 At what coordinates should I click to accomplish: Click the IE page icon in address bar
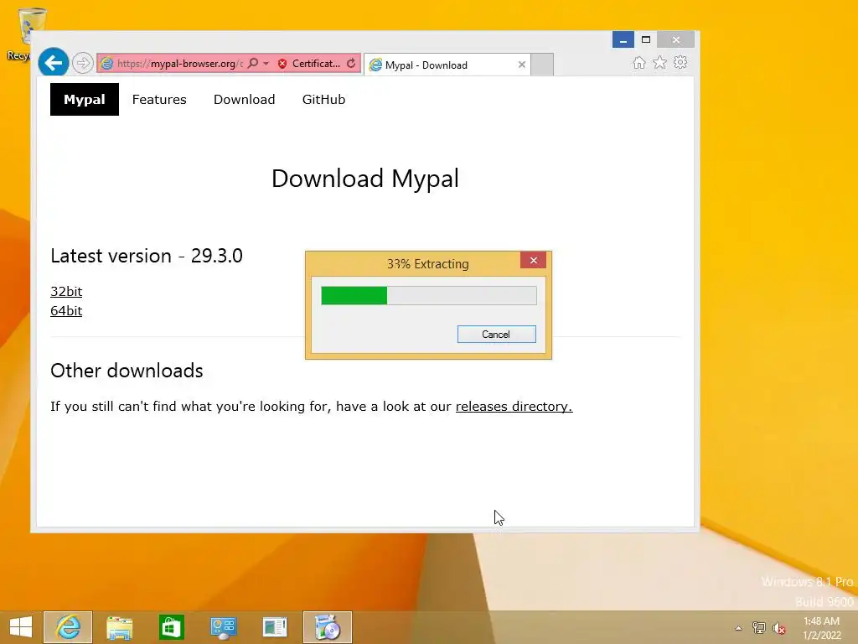coord(107,64)
